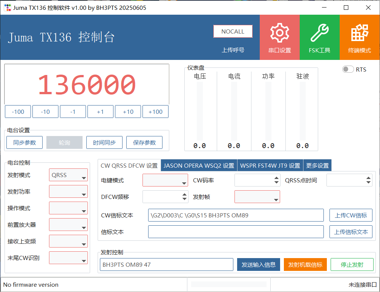Viewport: 380px width, 292px height.
Task: Open the 发射帧 dropdown
Action: tap(257, 197)
